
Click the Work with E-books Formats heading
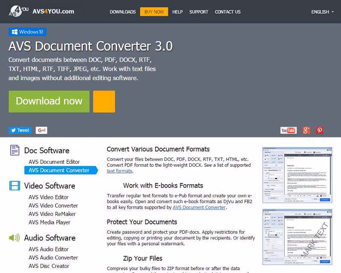click(163, 186)
